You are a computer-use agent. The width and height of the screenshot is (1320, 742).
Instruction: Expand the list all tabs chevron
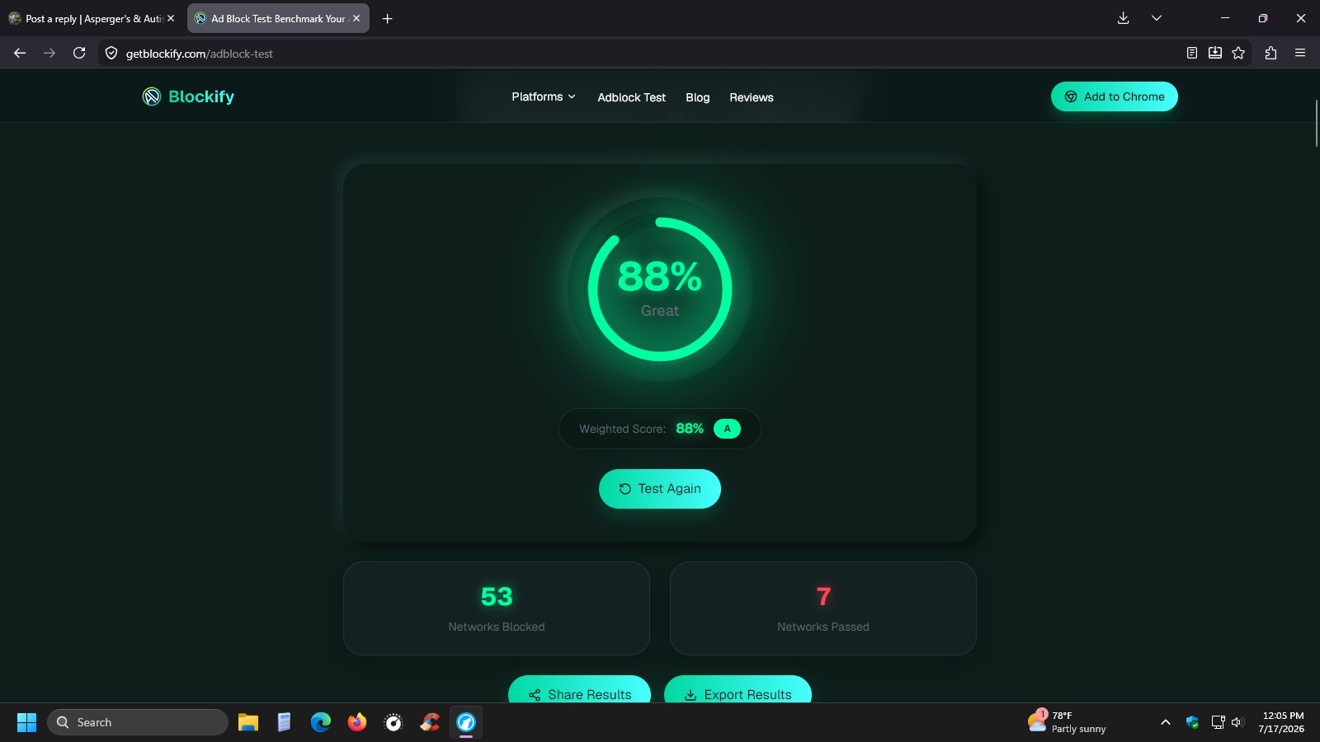(x=1157, y=18)
